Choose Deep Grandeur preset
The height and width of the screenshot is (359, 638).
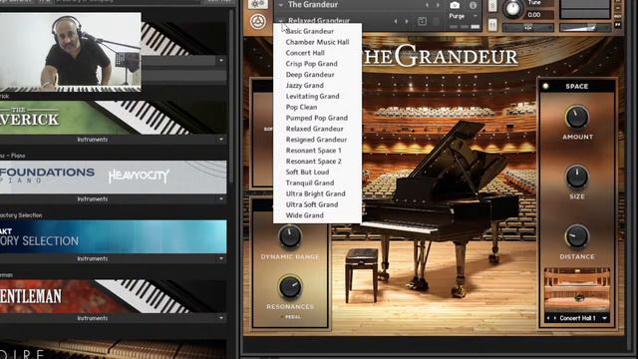[x=310, y=75]
